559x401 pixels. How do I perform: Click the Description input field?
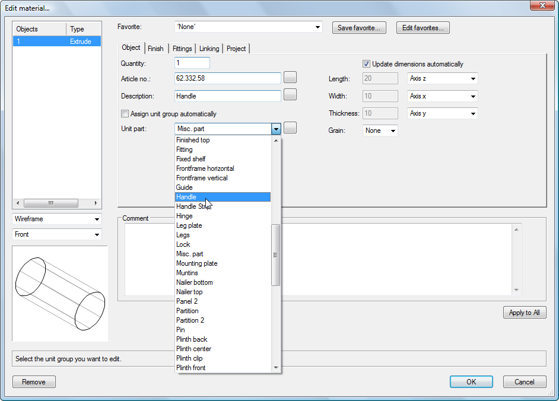tap(228, 96)
